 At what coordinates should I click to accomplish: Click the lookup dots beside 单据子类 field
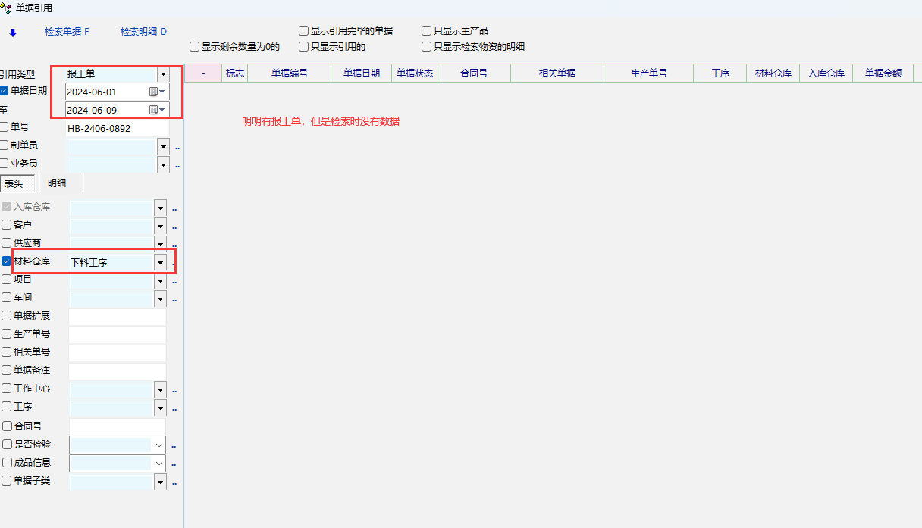pos(174,482)
